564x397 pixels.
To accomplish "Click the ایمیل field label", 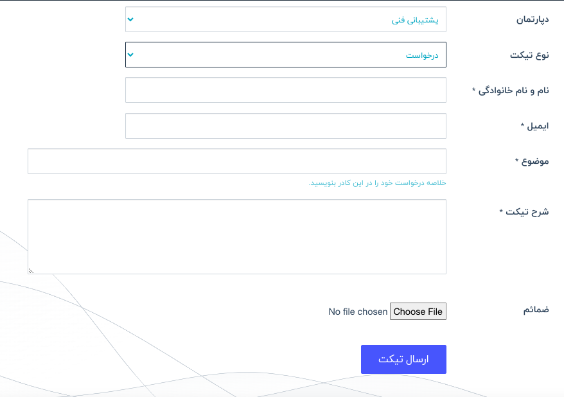I will pyautogui.click(x=534, y=126).
